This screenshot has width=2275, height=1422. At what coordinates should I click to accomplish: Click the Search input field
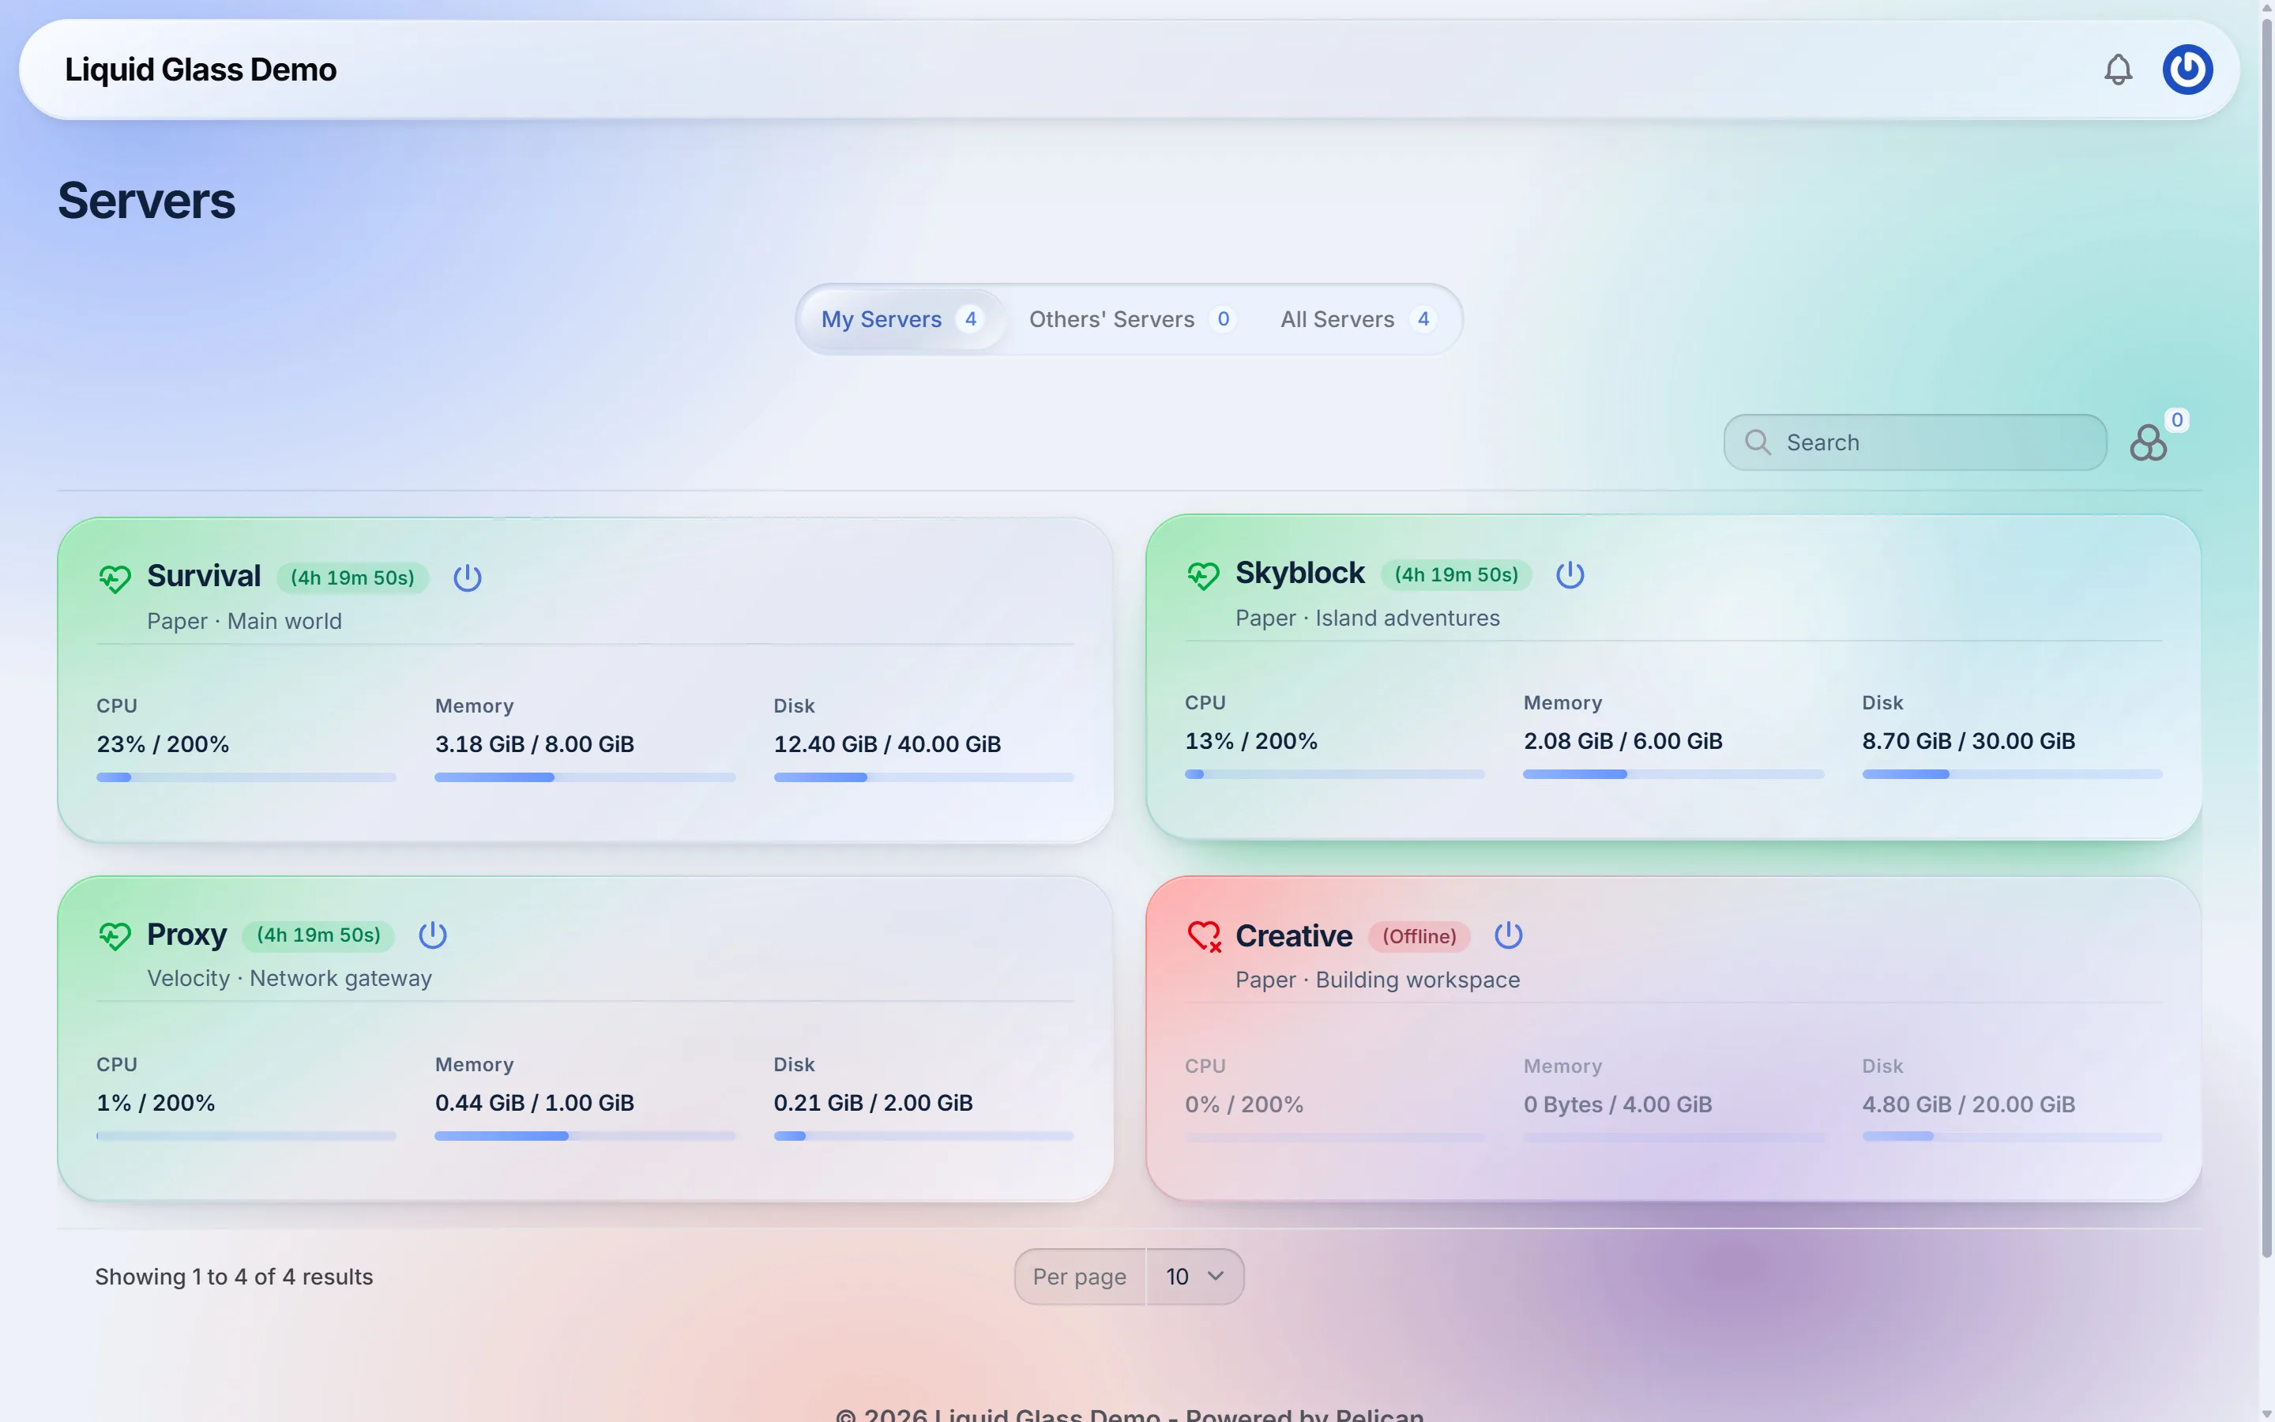pyautogui.click(x=1915, y=442)
